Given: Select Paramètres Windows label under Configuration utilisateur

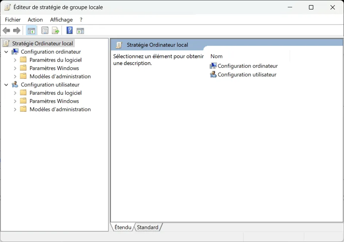Looking at the screenshot, I should 54,101.
